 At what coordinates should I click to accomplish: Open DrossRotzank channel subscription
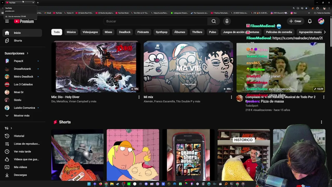[22, 69]
